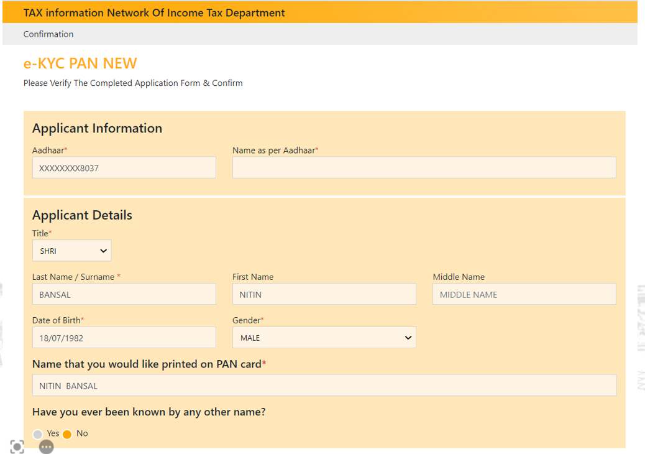Open the grey three-dots more options bubble

46,447
